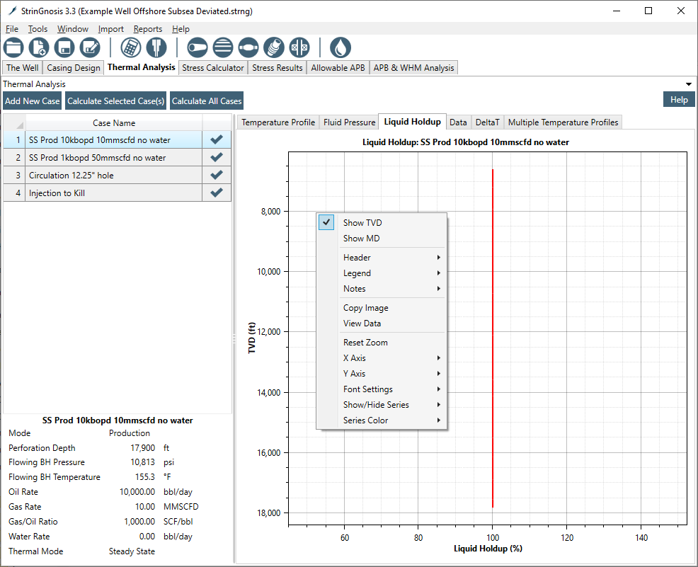Choose Copy Image from context menu
The width and height of the screenshot is (698, 567).
click(x=365, y=308)
